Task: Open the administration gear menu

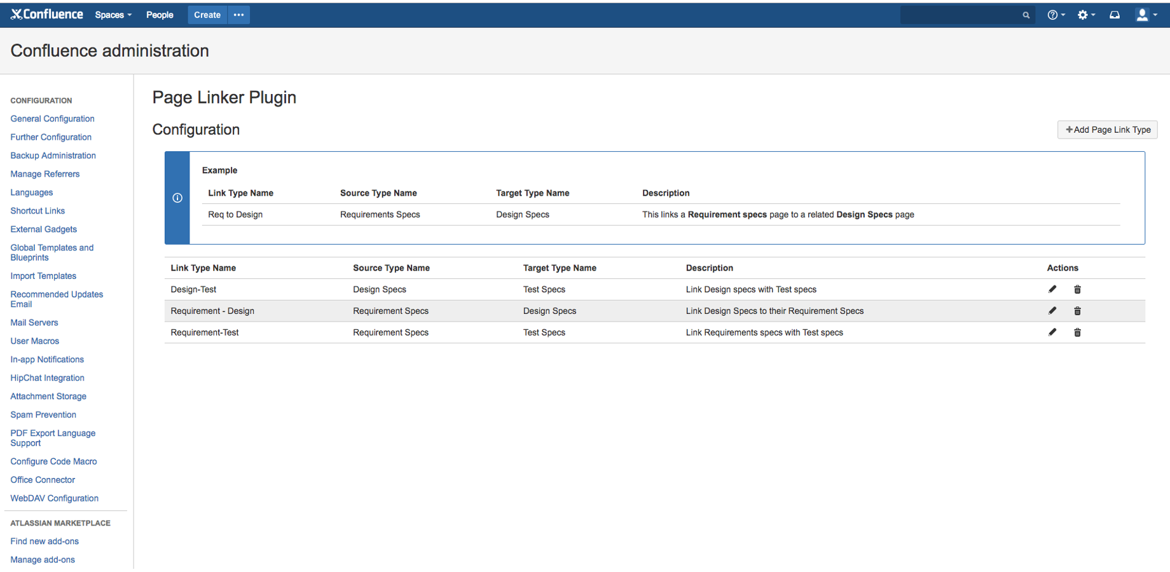Action: (1086, 15)
